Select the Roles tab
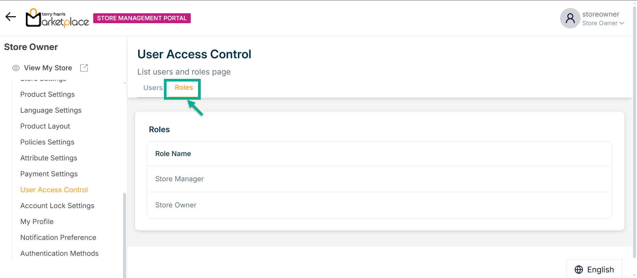The width and height of the screenshot is (637, 278). click(184, 87)
